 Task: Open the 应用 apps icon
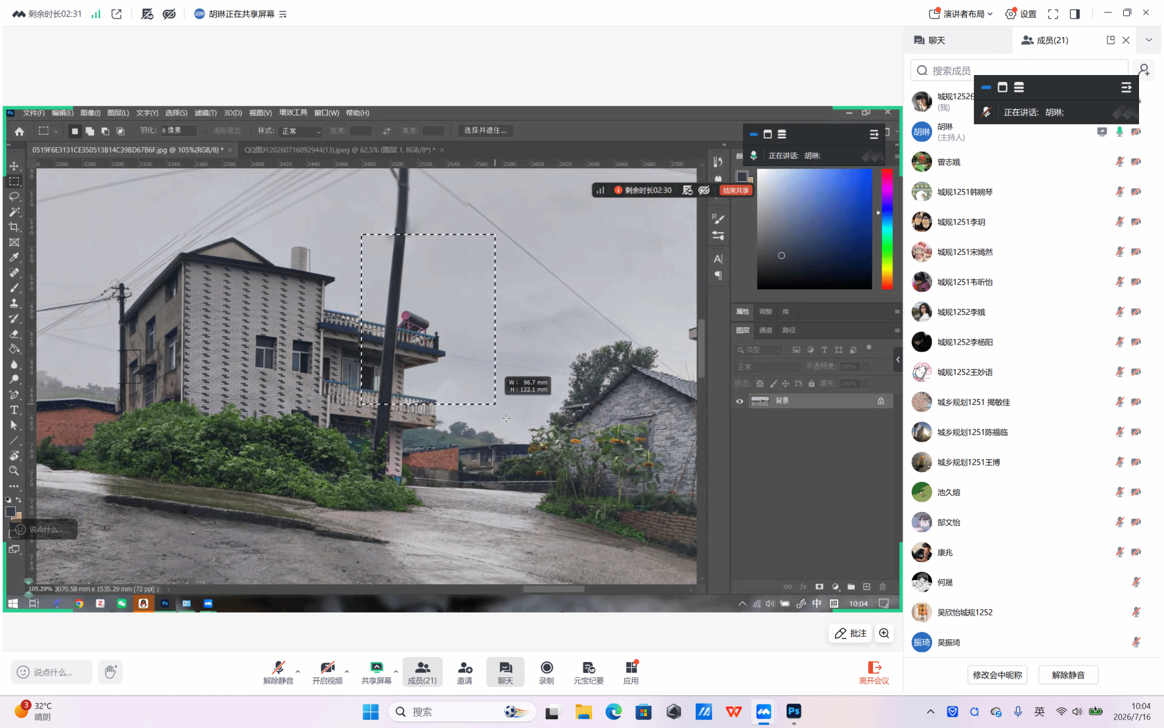click(x=631, y=672)
